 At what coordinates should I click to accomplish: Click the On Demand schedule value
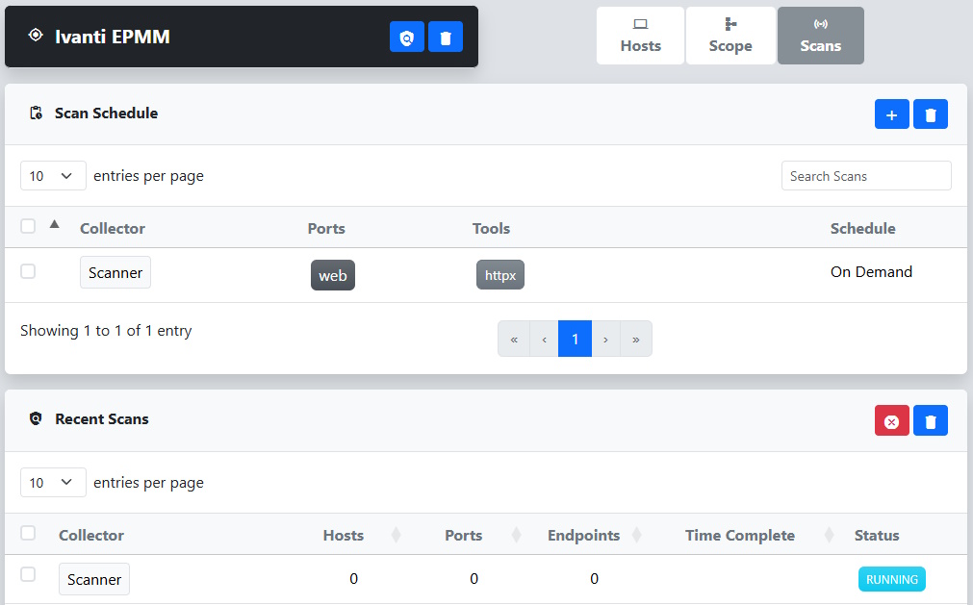coord(871,272)
